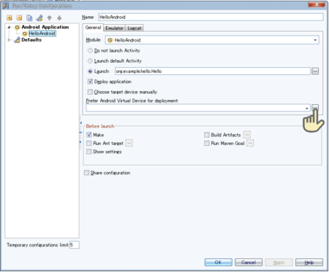The height and width of the screenshot is (272, 329).
Task: Enable Show settings checkbox
Action: click(89, 152)
